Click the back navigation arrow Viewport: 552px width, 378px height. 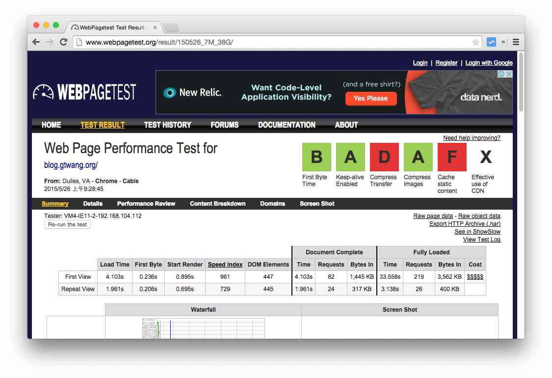tap(36, 42)
